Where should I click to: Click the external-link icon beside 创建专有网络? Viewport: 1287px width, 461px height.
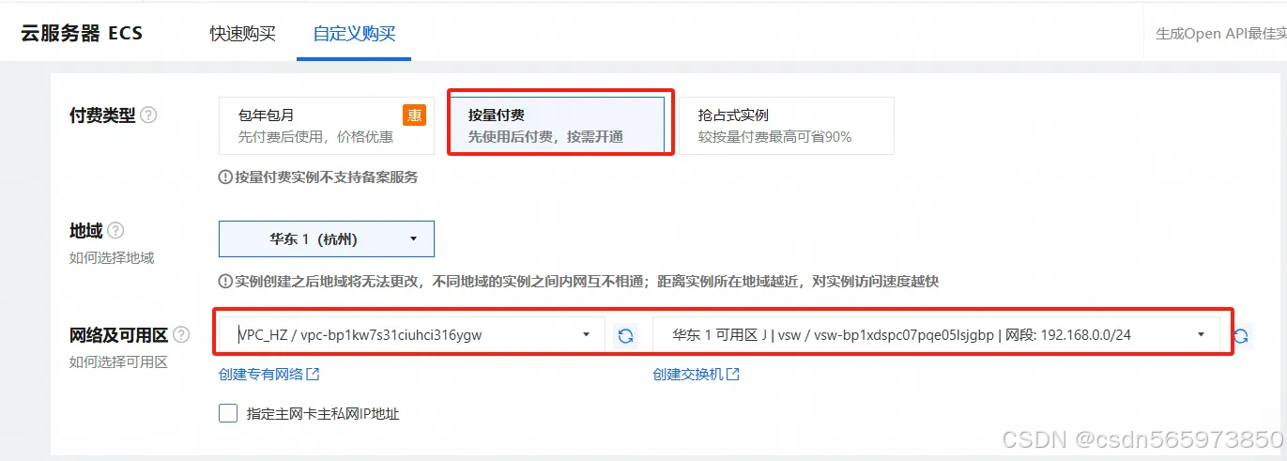coord(314,375)
